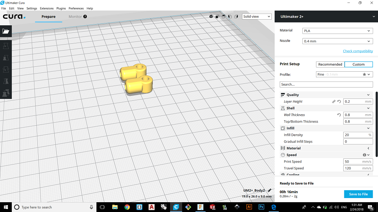Open the Solid view mode dropdown
This screenshot has width=378, height=212.
tap(257, 17)
